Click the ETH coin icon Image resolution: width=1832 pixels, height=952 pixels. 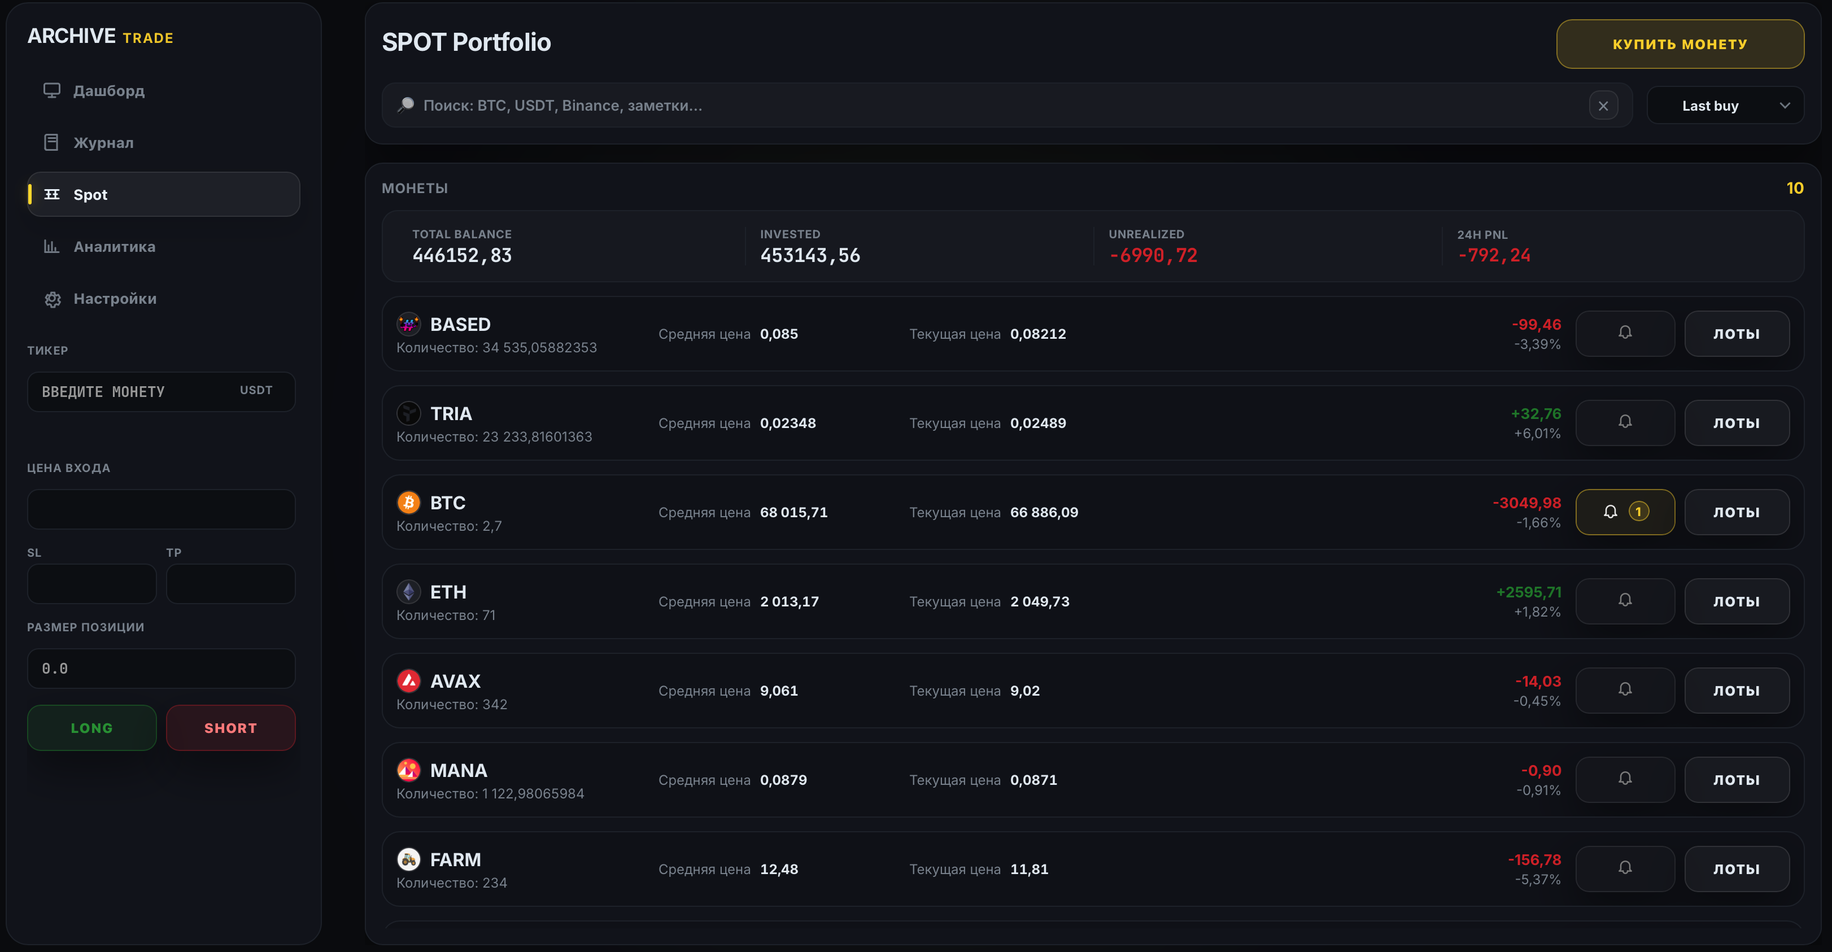[408, 592]
